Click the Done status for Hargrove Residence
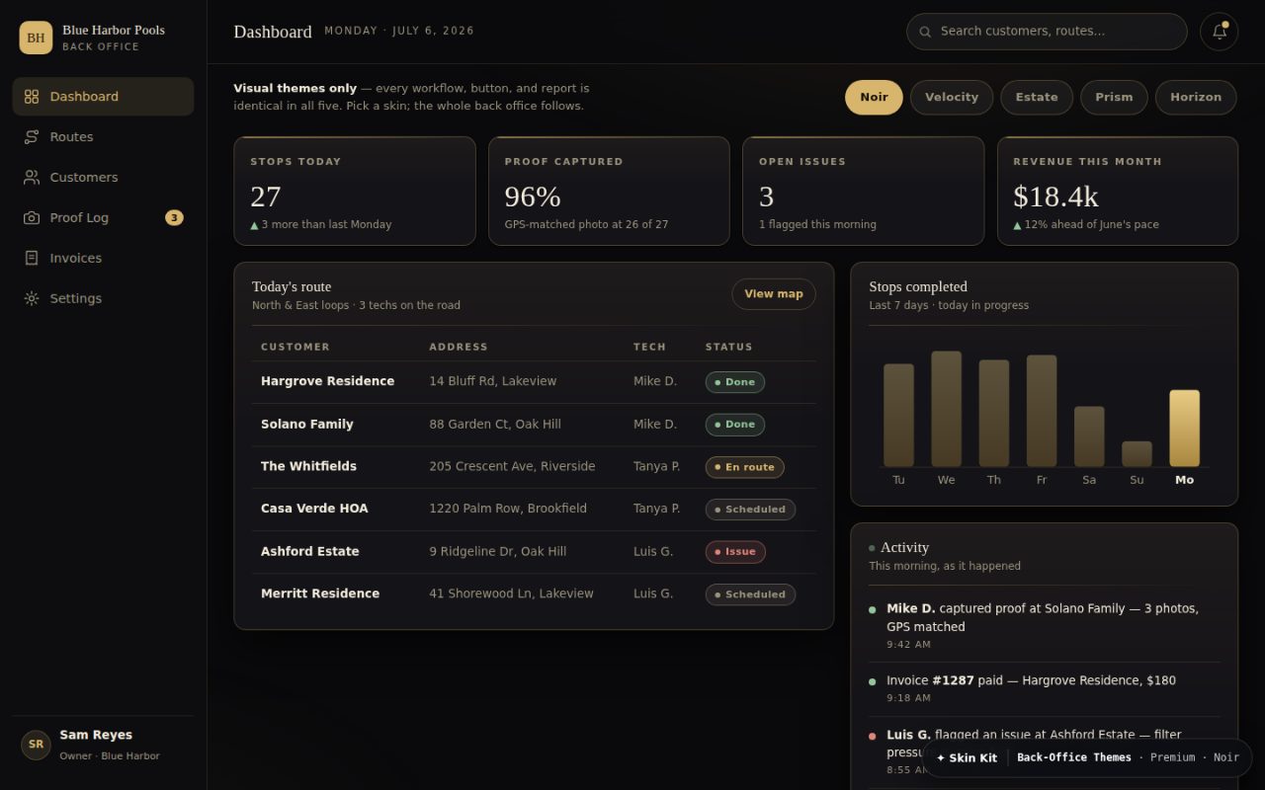Image resolution: width=1265 pixels, height=790 pixels. pos(735,382)
